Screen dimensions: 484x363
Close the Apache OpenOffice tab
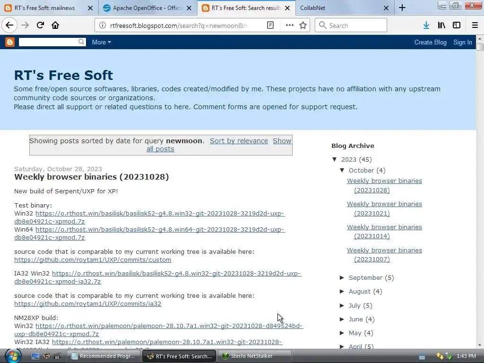click(189, 8)
